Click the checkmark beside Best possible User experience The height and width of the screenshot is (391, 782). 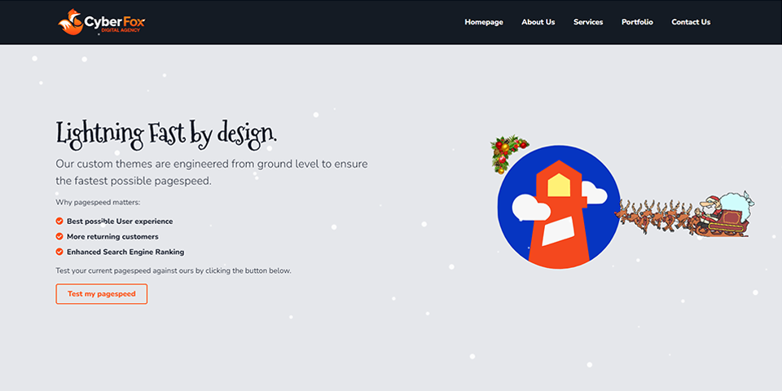pos(59,221)
